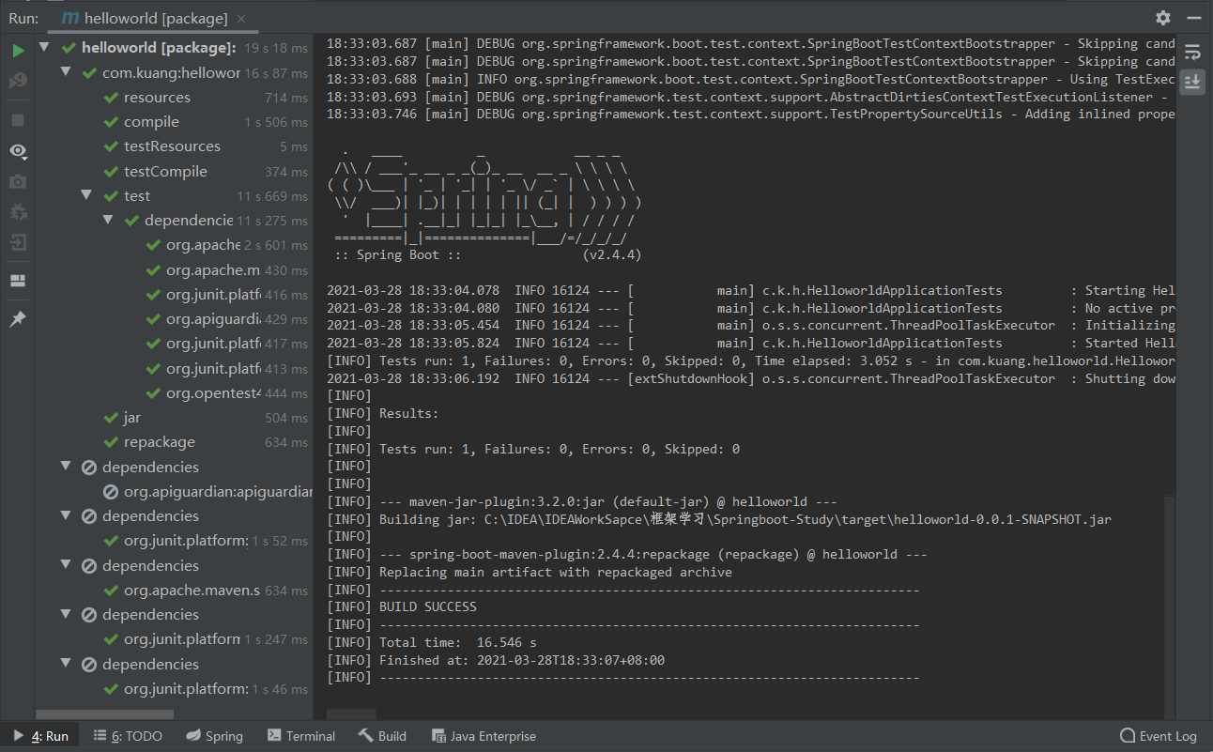Click the grayed exit arrow icon
The height and width of the screenshot is (752, 1213).
[x=18, y=244]
